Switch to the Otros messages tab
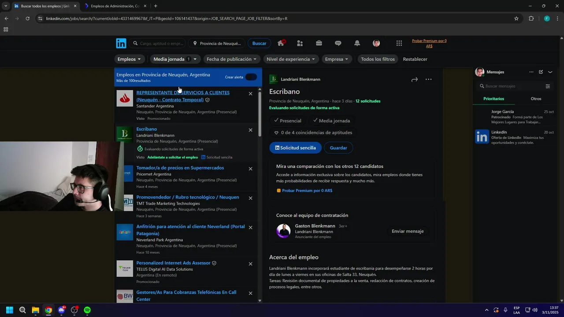 (x=536, y=99)
